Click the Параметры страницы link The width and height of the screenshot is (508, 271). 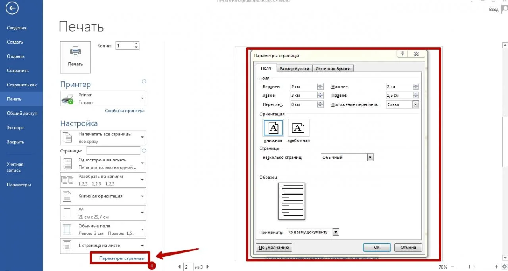click(x=122, y=258)
